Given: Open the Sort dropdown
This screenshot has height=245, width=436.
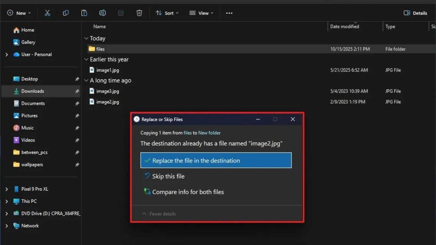Looking at the screenshot, I should tap(167, 13).
